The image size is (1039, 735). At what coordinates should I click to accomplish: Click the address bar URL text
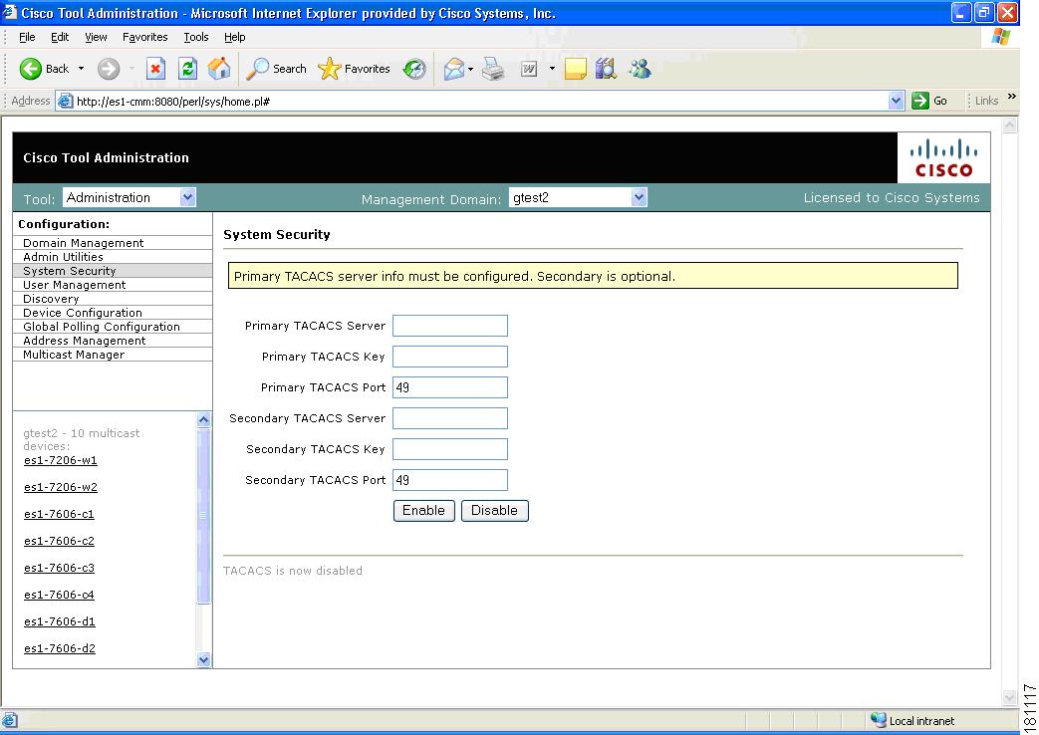pyautogui.click(x=173, y=102)
